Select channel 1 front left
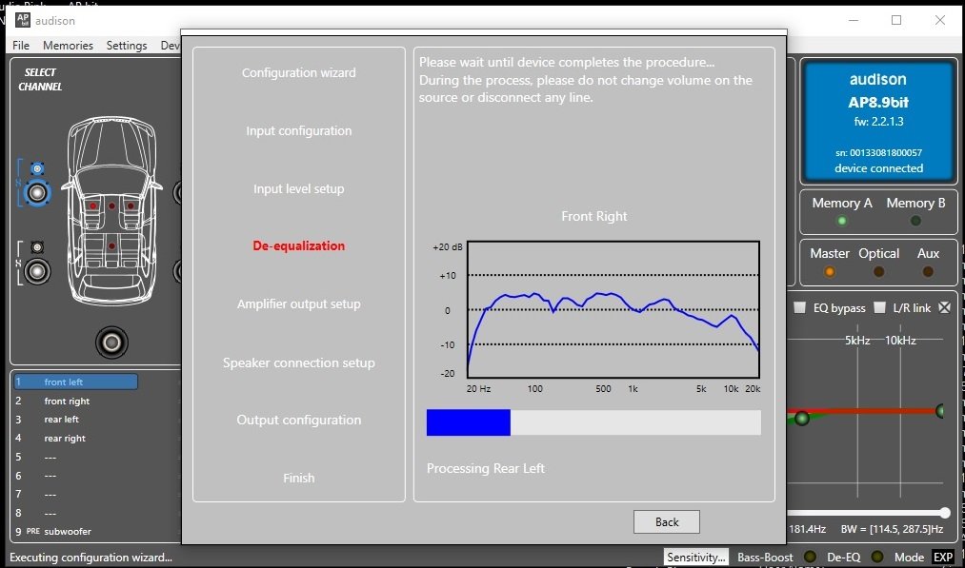 pyautogui.click(x=75, y=382)
